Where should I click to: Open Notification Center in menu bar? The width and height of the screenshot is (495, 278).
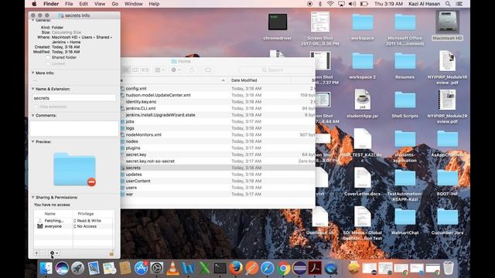tap(459, 4)
